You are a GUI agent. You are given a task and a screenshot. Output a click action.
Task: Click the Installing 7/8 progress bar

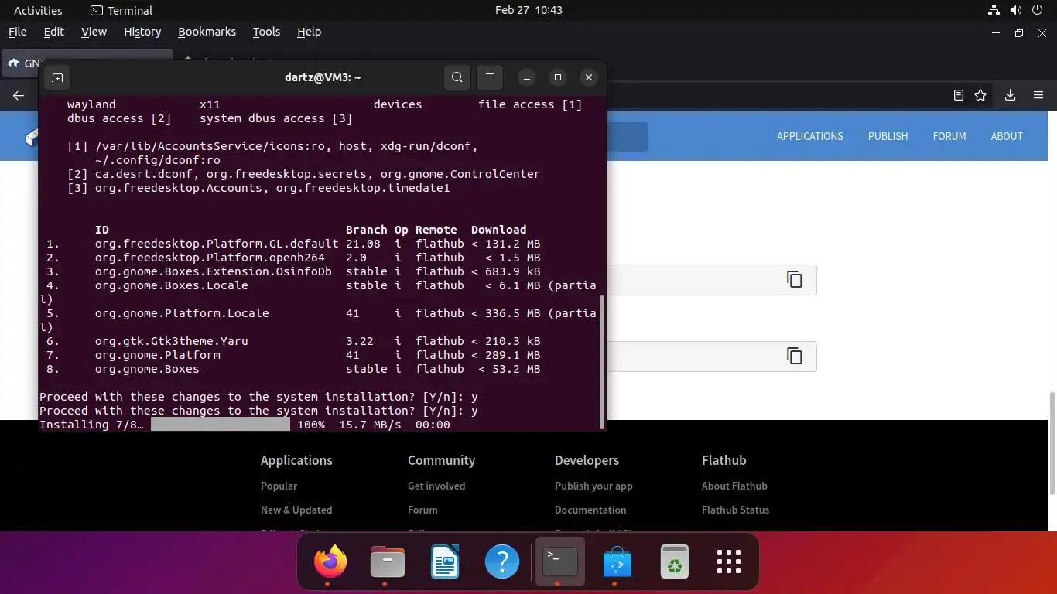pyautogui.click(x=221, y=425)
